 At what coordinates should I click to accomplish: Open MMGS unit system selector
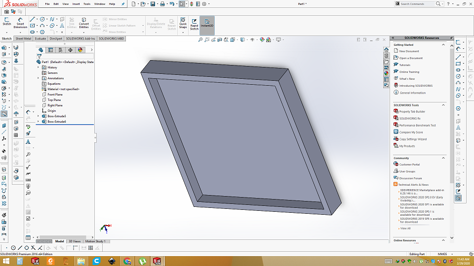point(445,254)
